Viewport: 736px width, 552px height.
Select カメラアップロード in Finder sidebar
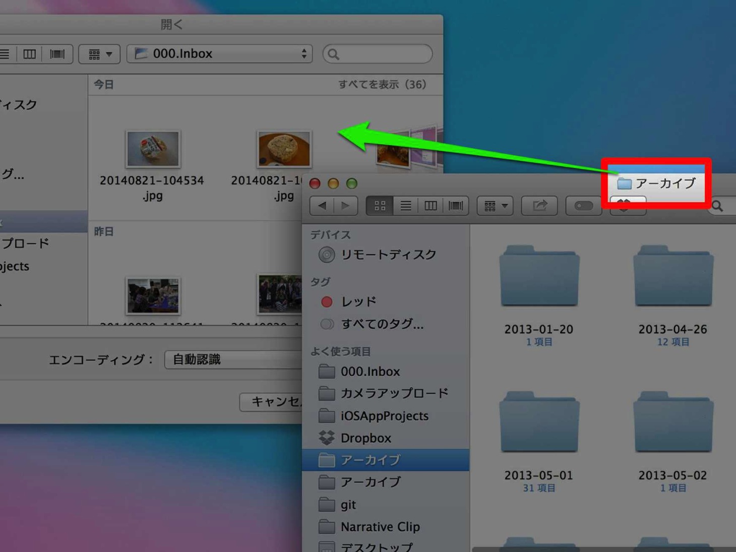tap(386, 393)
